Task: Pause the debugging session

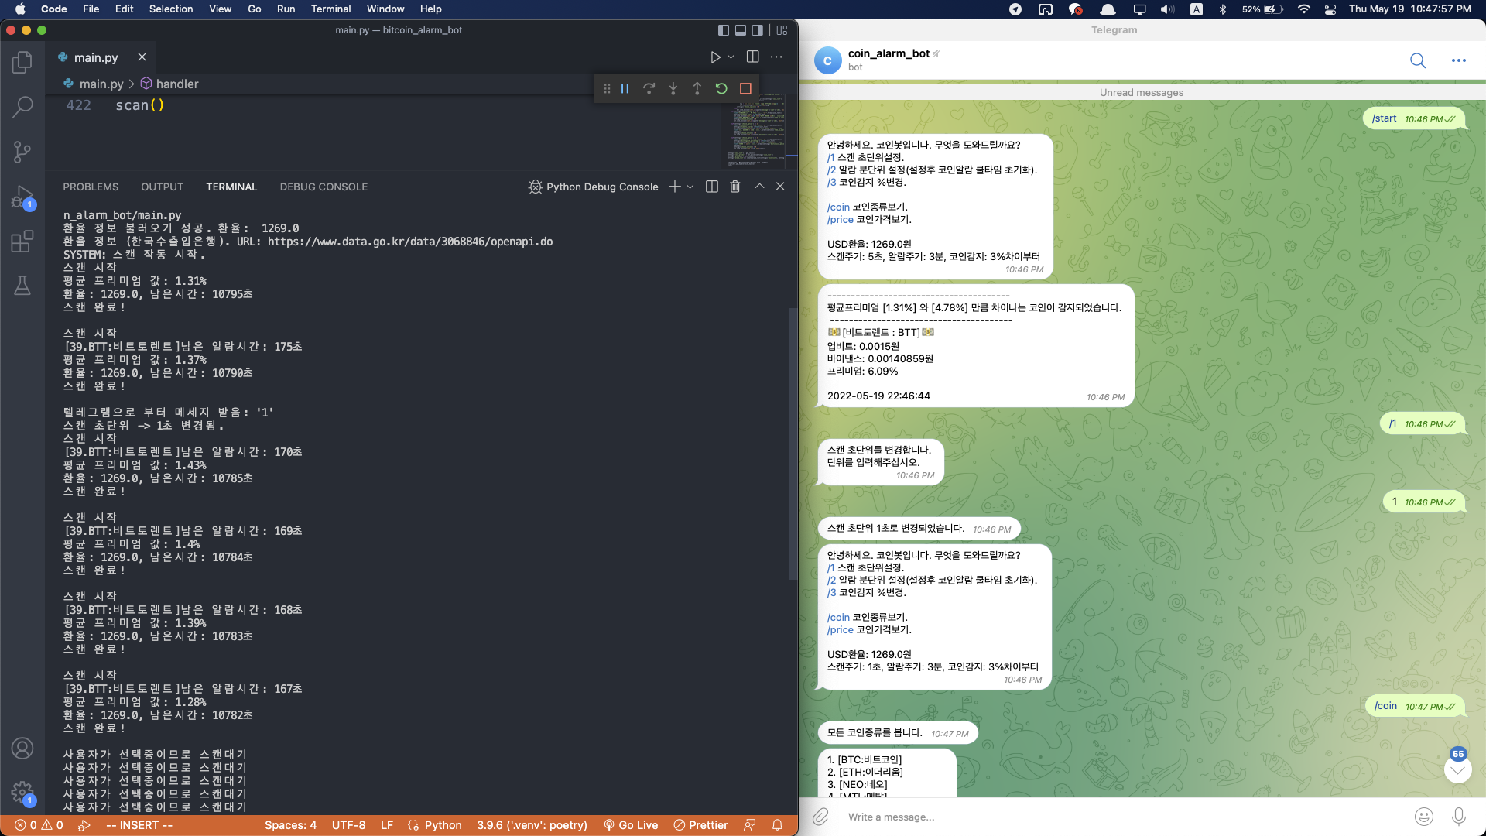Action: pyautogui.click(x=625, y=89)
